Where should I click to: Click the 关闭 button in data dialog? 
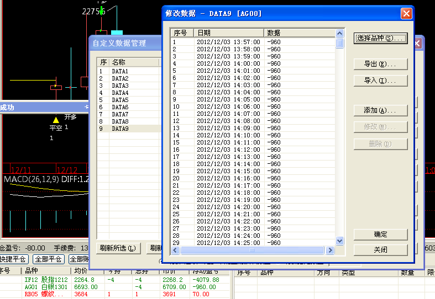pos(380,250)
